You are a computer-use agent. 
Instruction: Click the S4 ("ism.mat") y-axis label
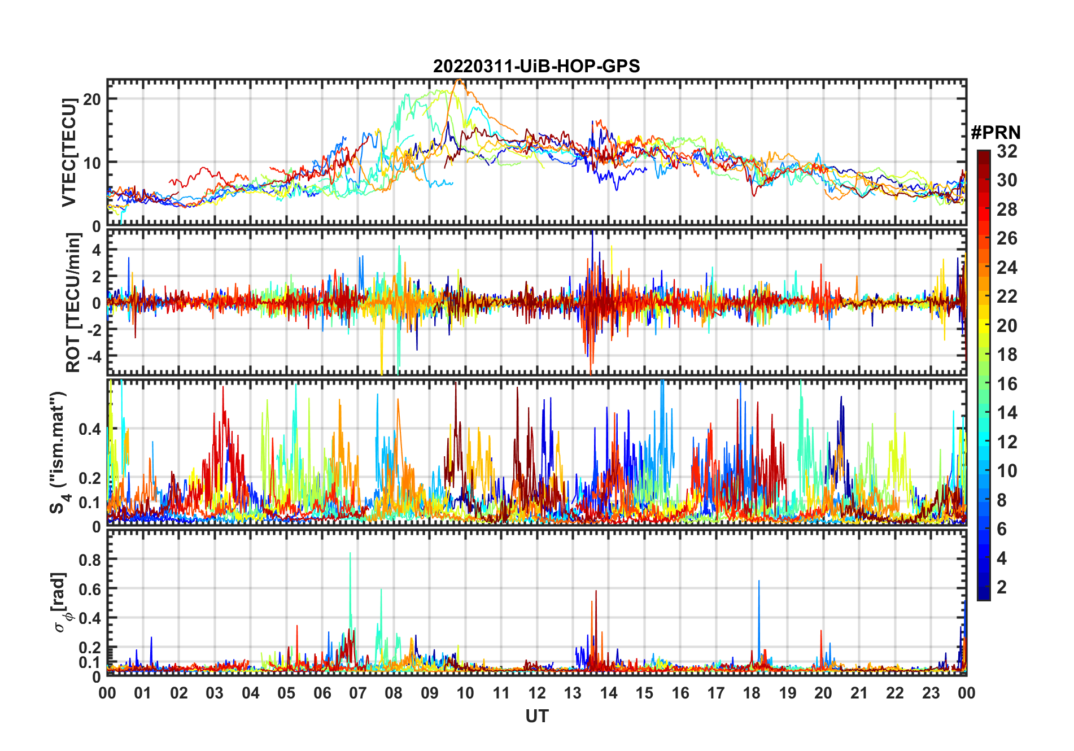[58, 452]
